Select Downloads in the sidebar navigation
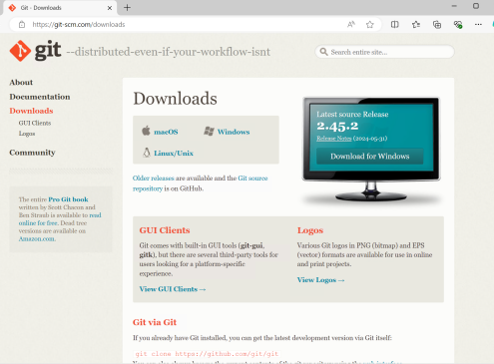The width and height of the screenshot is (494, 364). point(31,111)
